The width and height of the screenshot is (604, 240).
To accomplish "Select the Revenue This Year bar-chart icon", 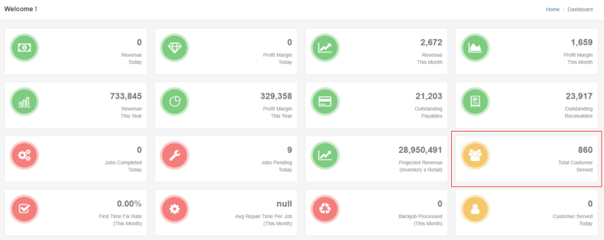I will (x=25, y=101).
